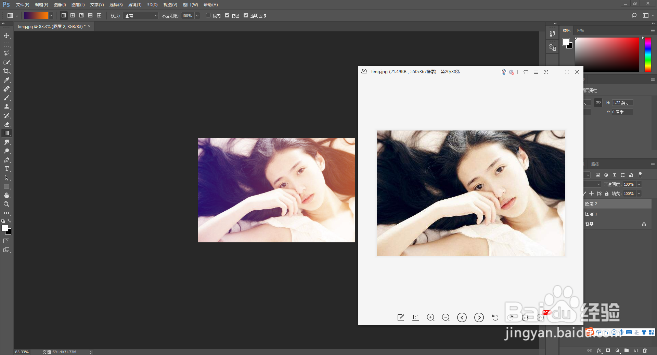Screen dimensions: 657x355
Task: Switch to the 色板 swatches tab
Action: point(580,30)
